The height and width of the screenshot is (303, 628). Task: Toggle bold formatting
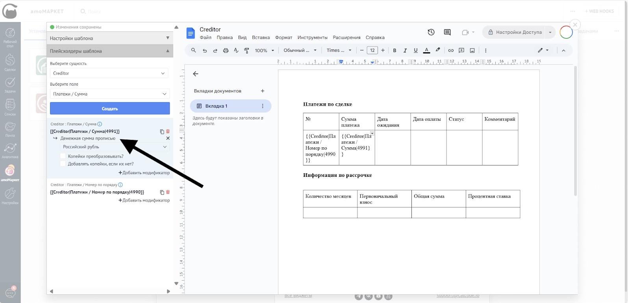point(395,50)
